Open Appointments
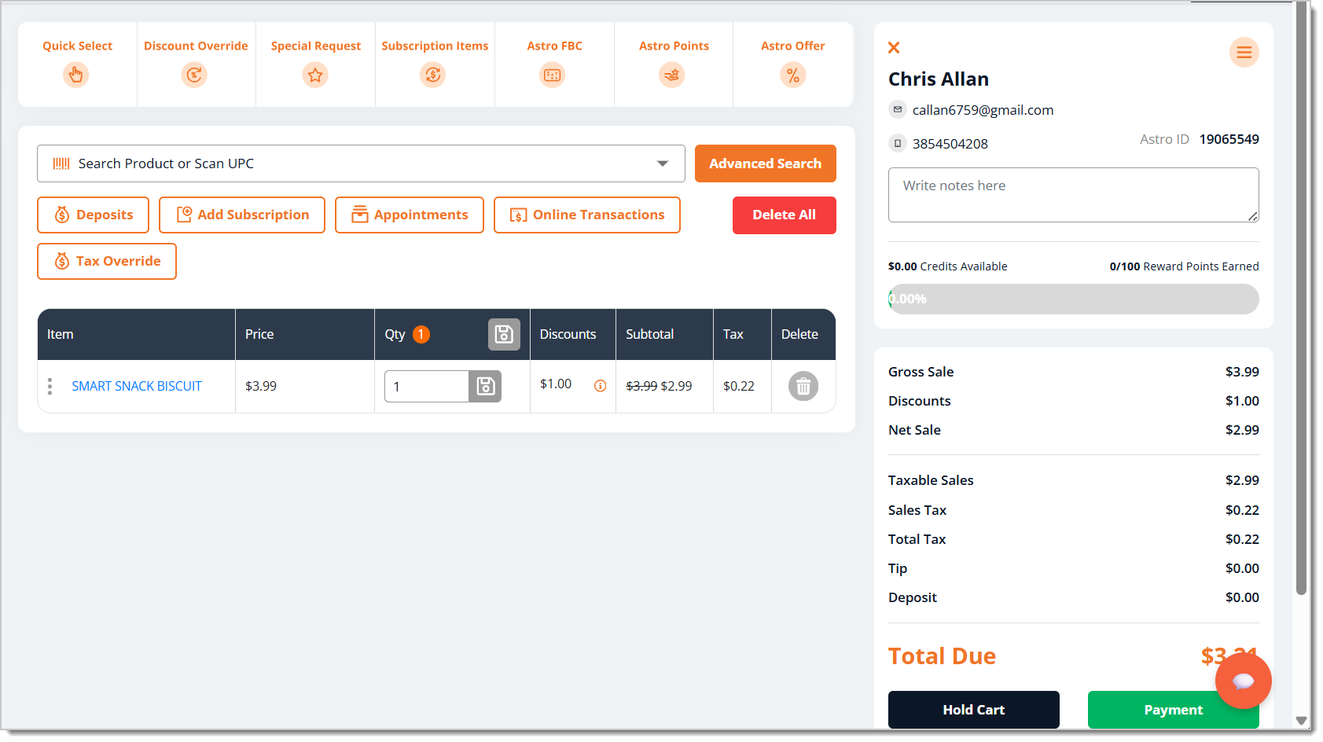This screenshot has height=742, width=1323. click(x=410, y=215)
